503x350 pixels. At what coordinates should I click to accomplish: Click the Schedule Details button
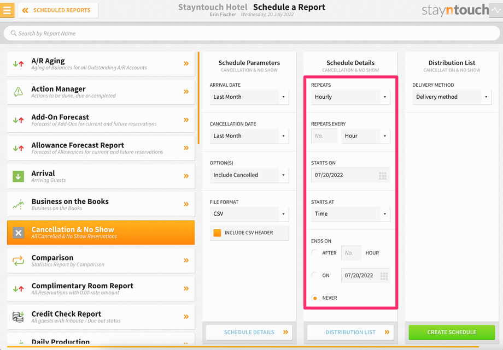(249, 333)
